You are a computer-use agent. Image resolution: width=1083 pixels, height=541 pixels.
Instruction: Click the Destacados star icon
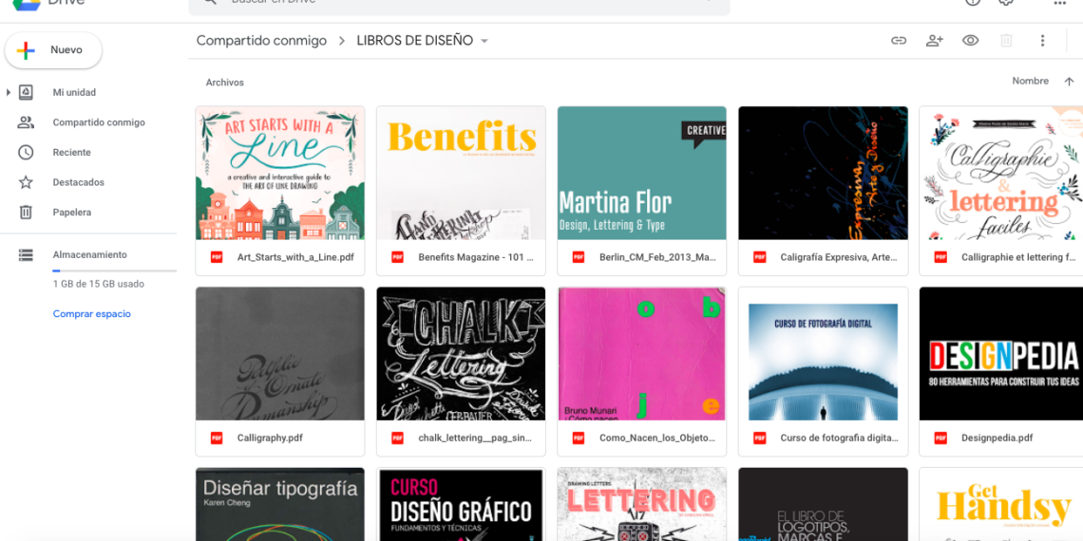point(26,182)
